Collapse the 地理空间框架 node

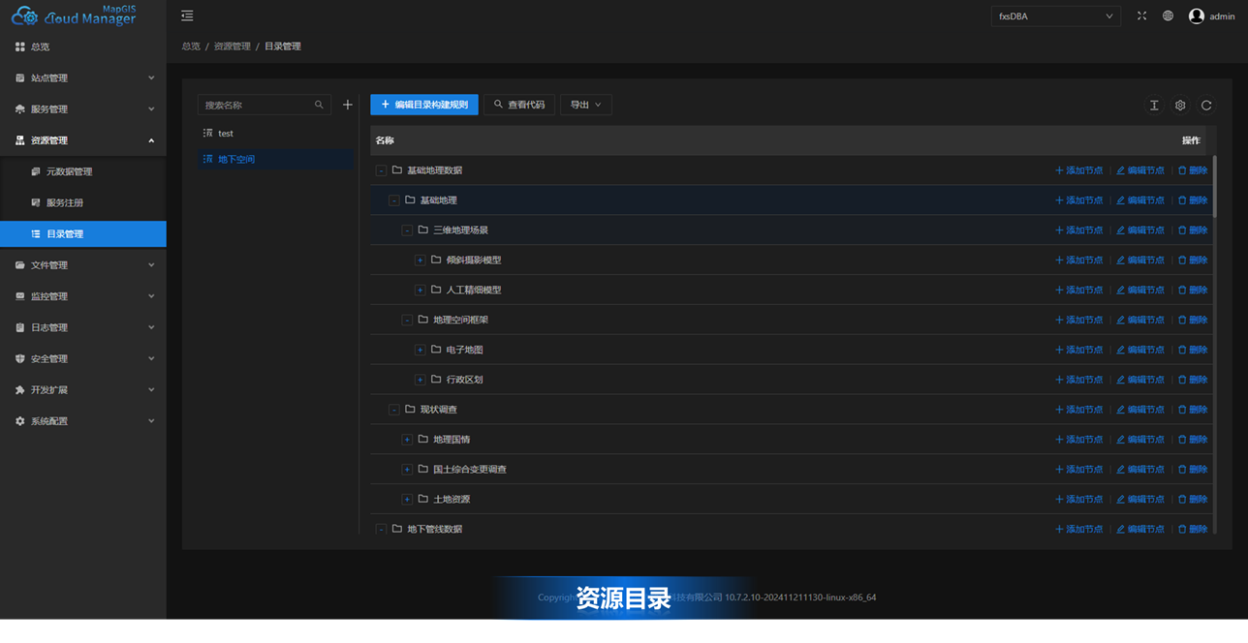(x=407, y=320)
